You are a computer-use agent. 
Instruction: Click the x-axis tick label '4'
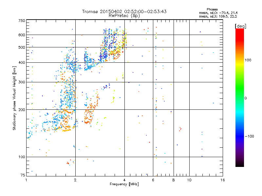pos(124,180)
